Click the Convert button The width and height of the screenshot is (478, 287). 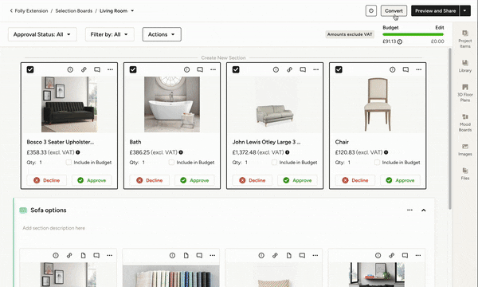(394, 10)
